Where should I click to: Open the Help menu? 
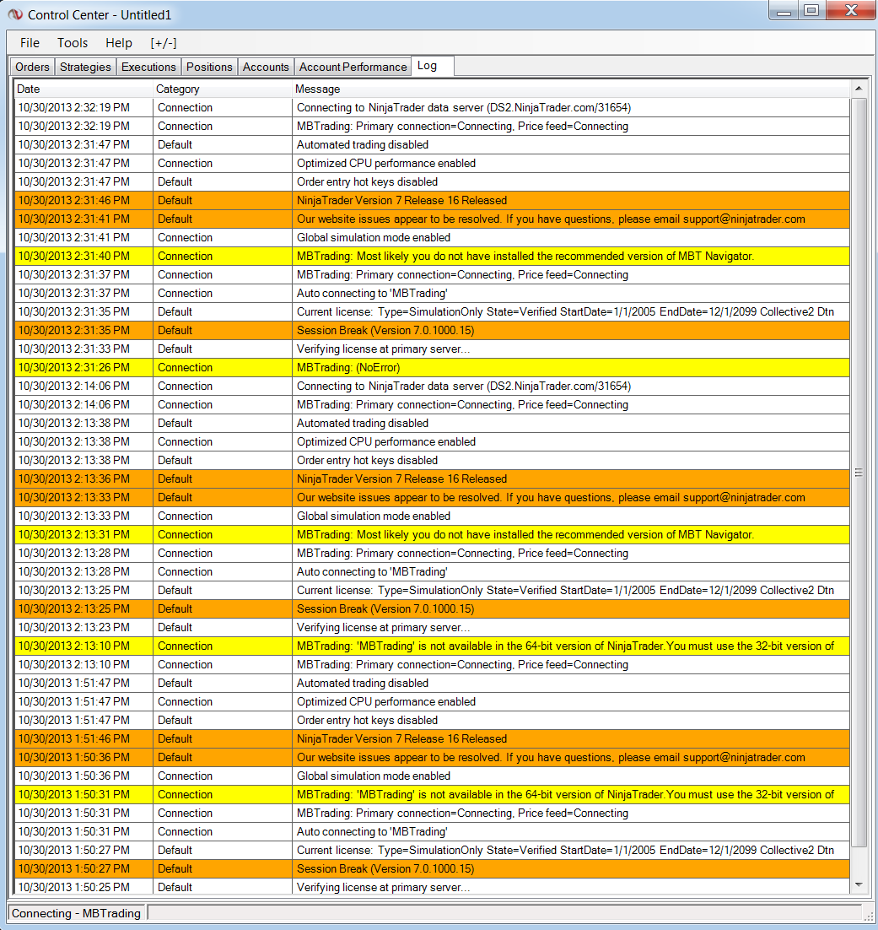[119, 43]
